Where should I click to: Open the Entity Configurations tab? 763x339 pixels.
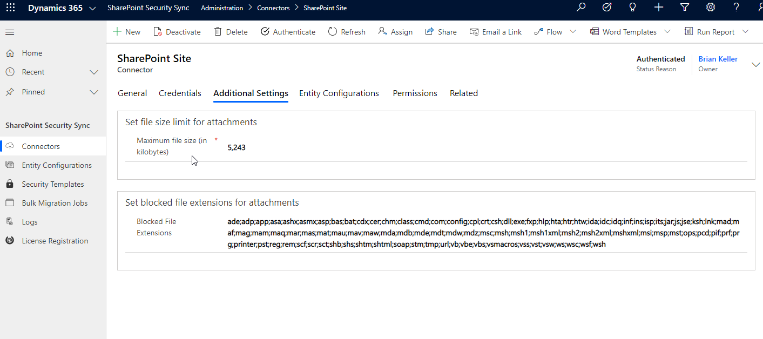point(339,93)
